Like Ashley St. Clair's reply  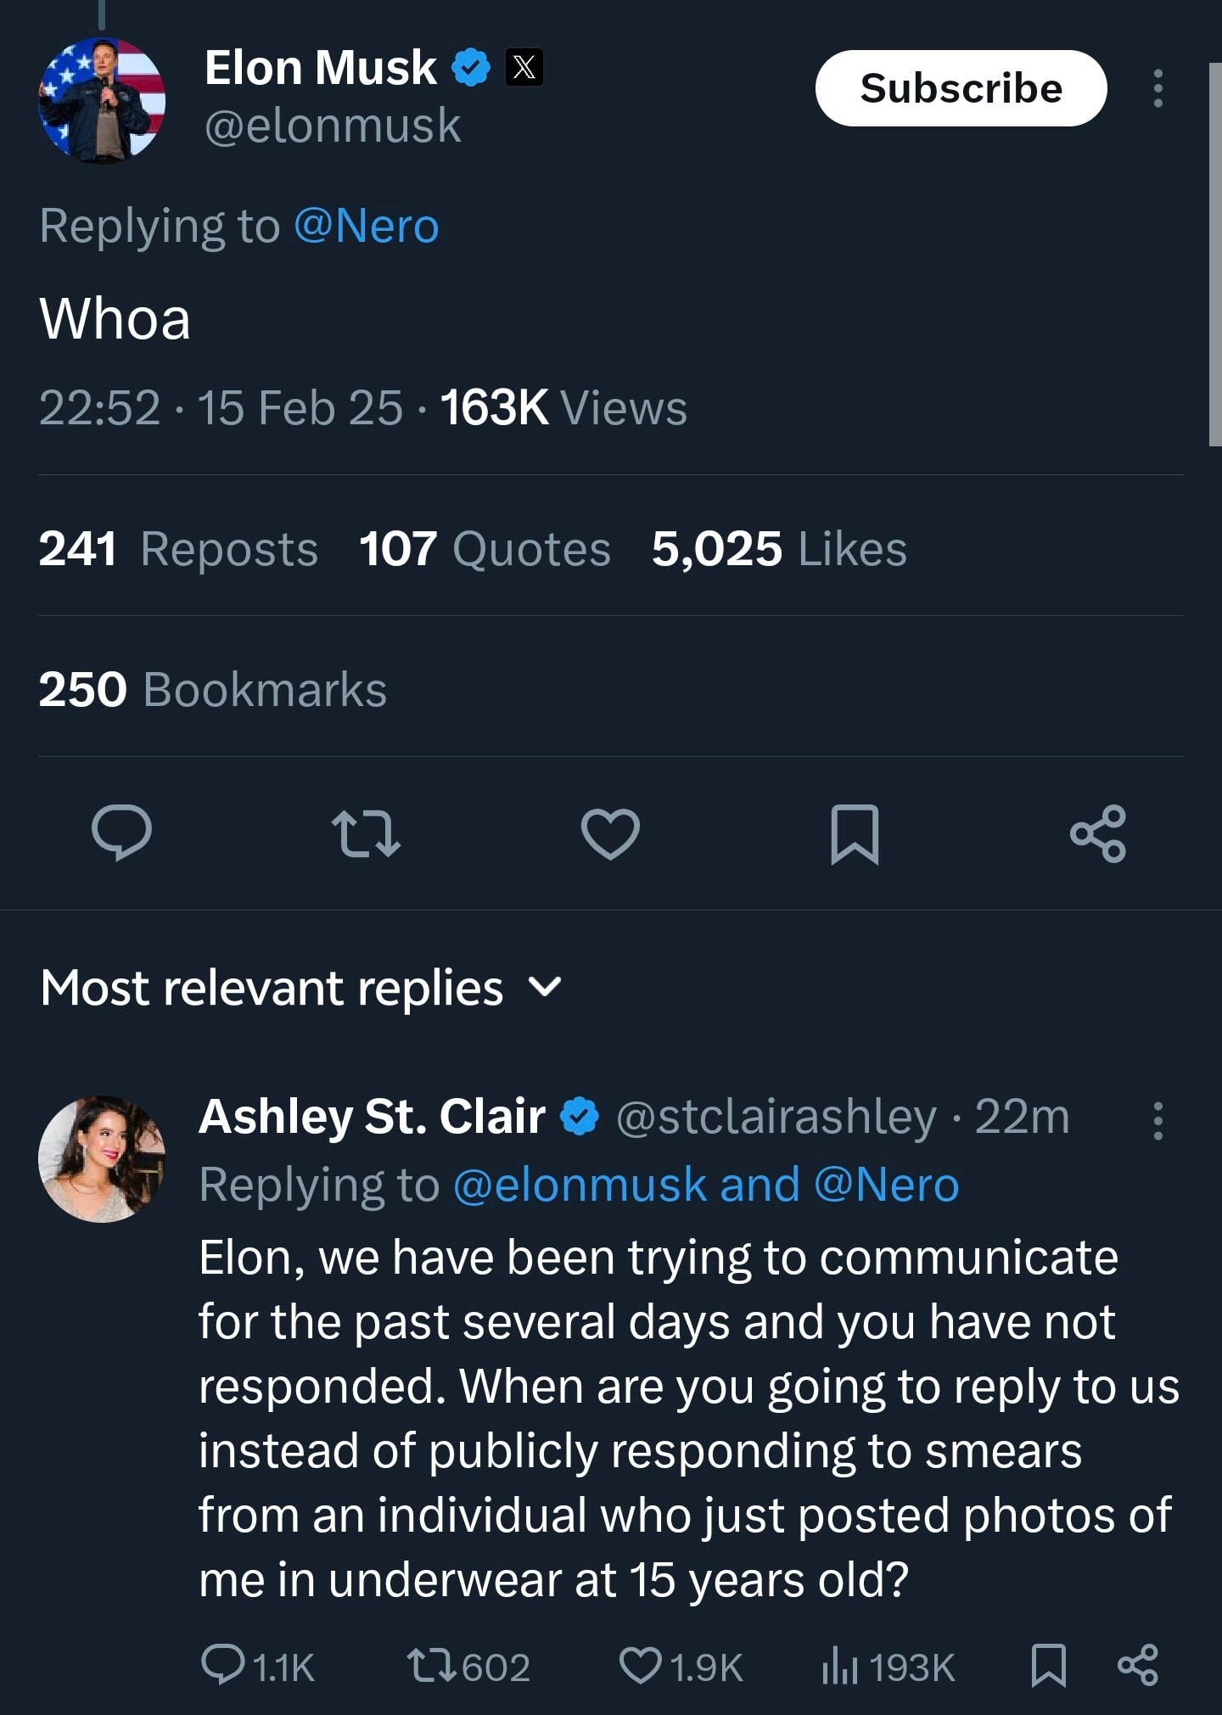point(641,1665)
